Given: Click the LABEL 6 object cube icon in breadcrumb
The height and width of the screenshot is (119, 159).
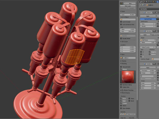Looking at the screenshot, I should (x=147, y=5).
